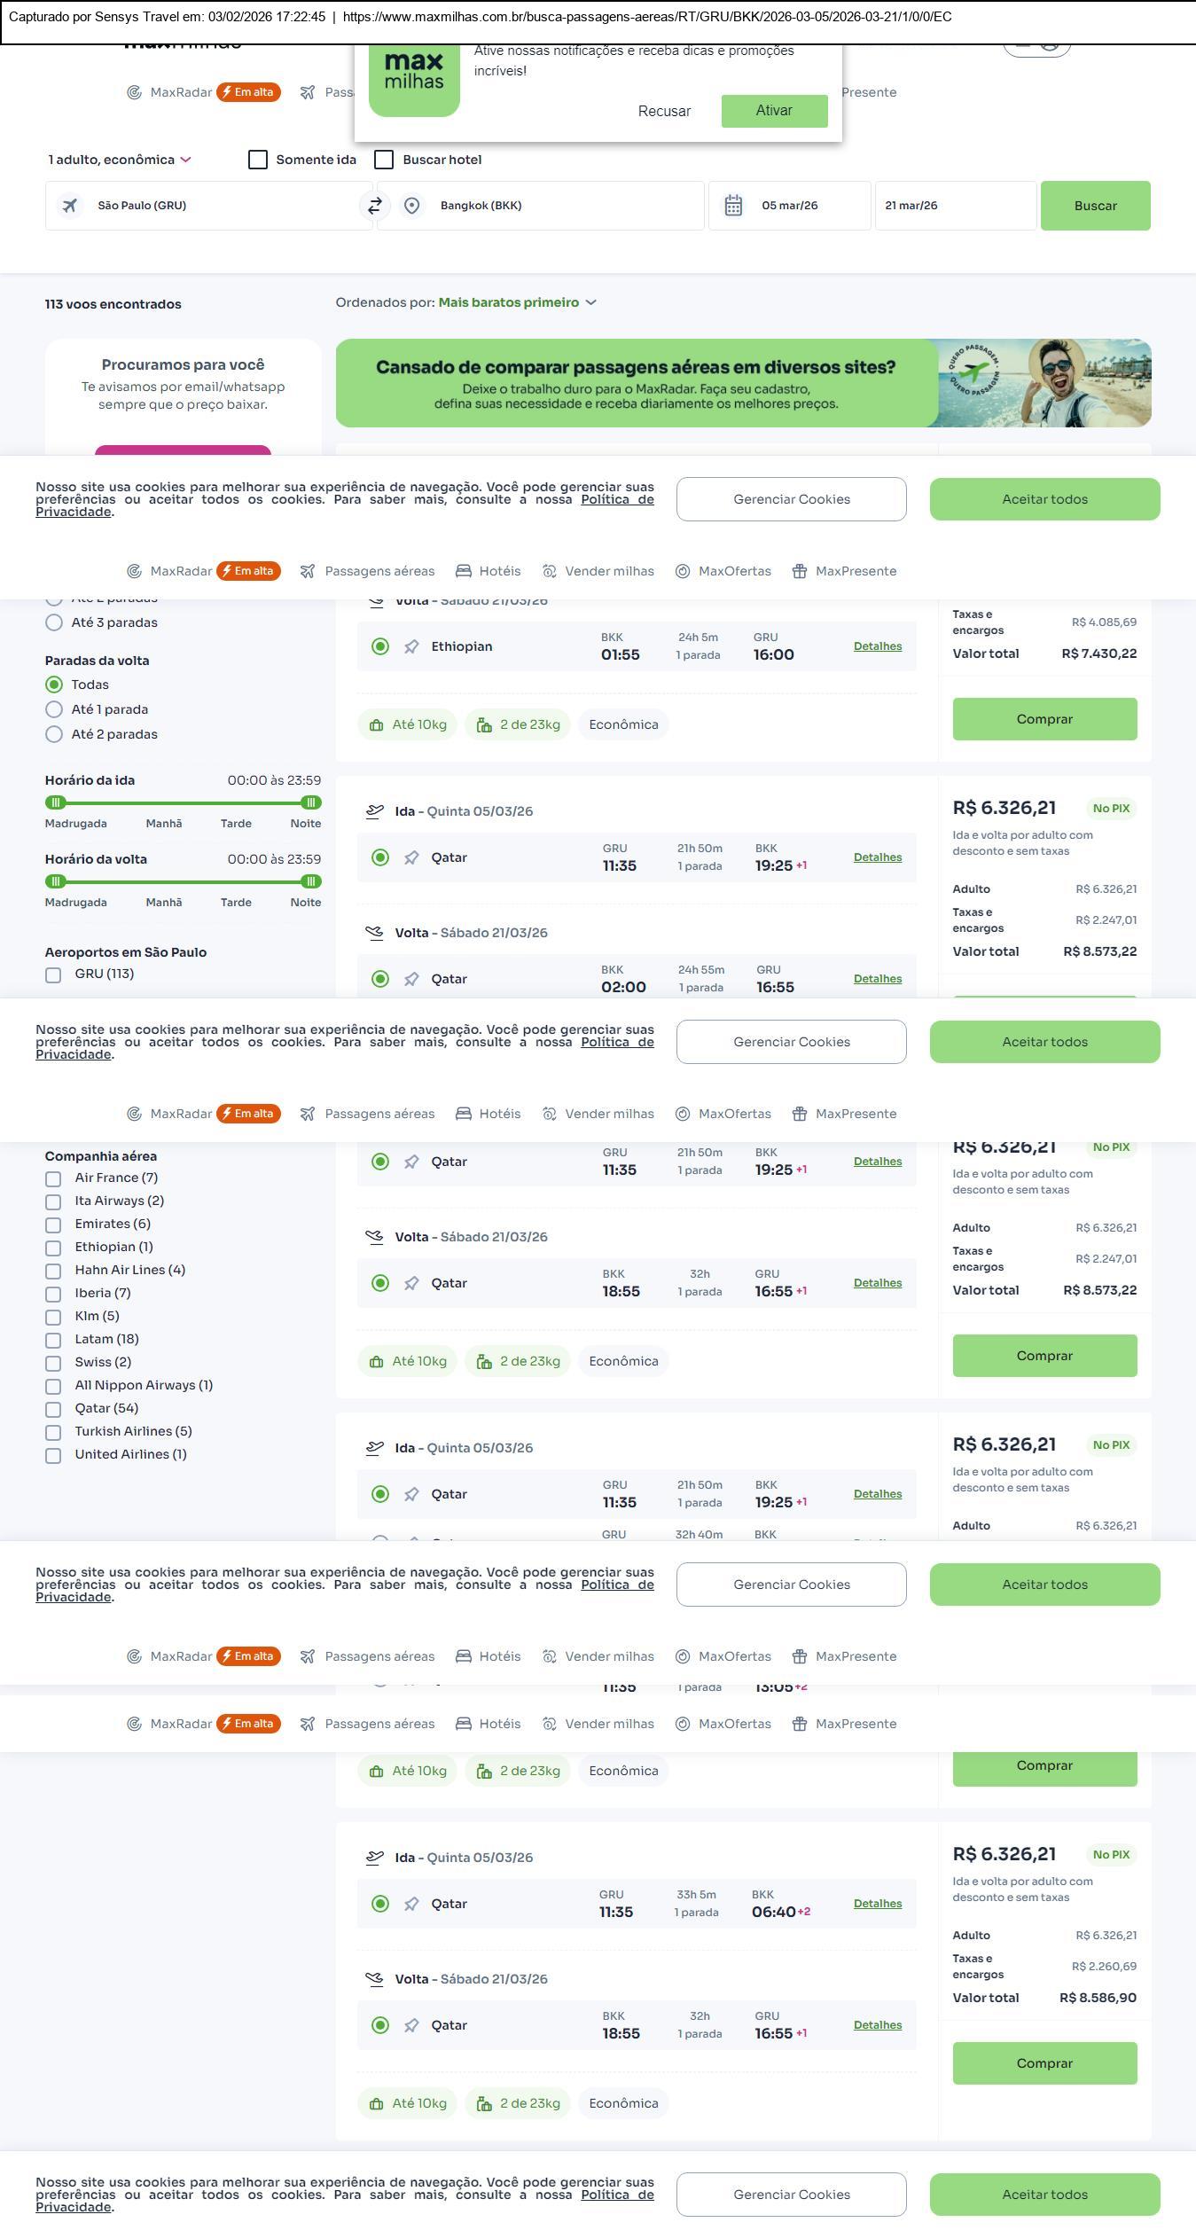
Task: Go to the Hotéis menu item
Action: click(489, 571)
